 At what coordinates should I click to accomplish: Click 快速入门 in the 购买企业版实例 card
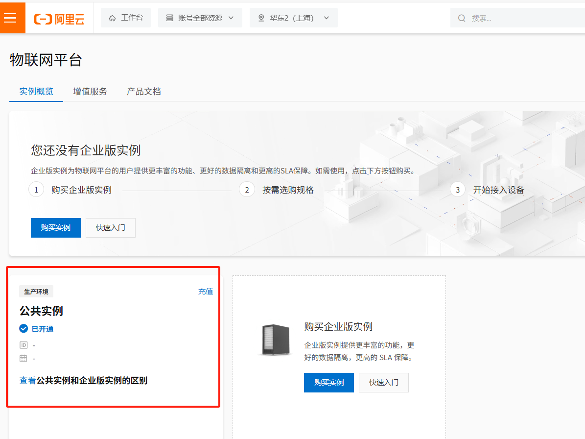[x=383, y=383]
